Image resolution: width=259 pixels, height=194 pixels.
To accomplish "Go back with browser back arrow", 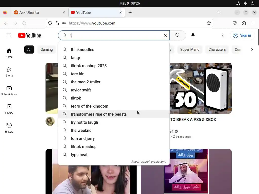I will click(x=6, y=23).
